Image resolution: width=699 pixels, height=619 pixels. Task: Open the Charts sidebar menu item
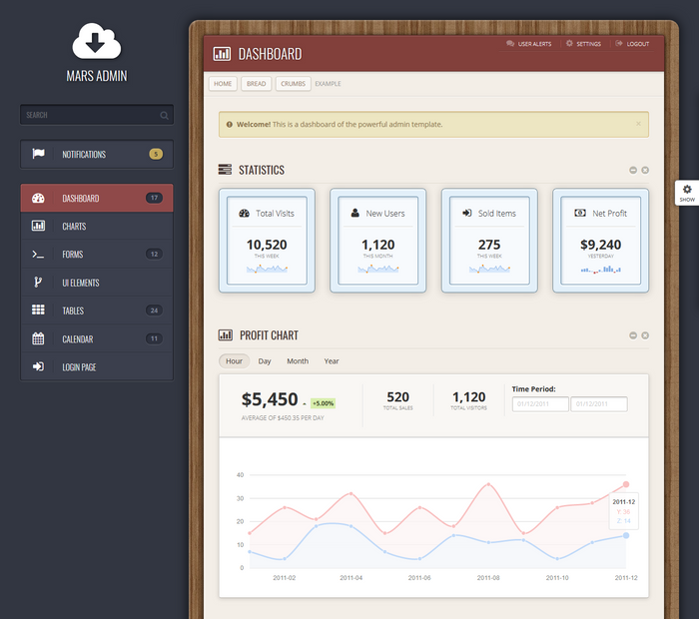point(97,226)
